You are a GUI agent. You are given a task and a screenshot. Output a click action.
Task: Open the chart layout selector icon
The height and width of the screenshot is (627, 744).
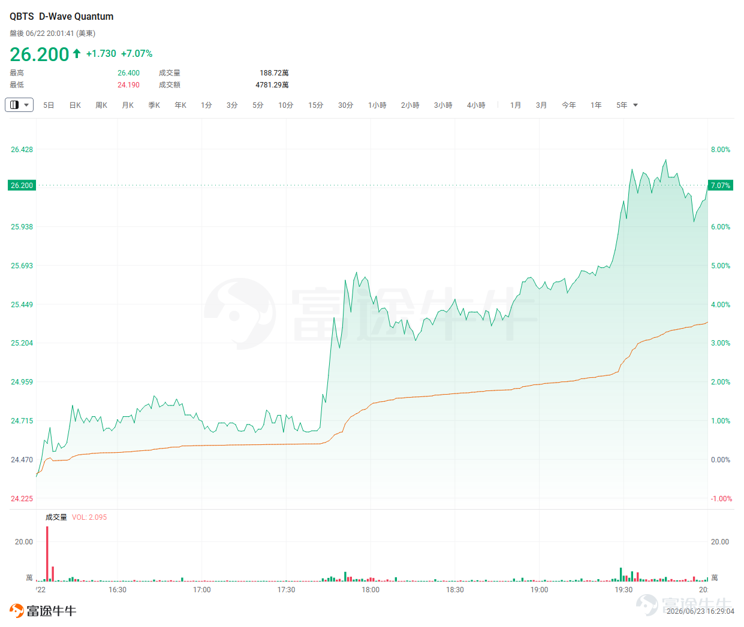click(x=14, y=105)
